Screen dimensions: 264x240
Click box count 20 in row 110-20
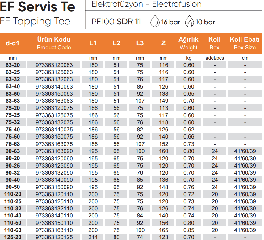click(215, 194)
